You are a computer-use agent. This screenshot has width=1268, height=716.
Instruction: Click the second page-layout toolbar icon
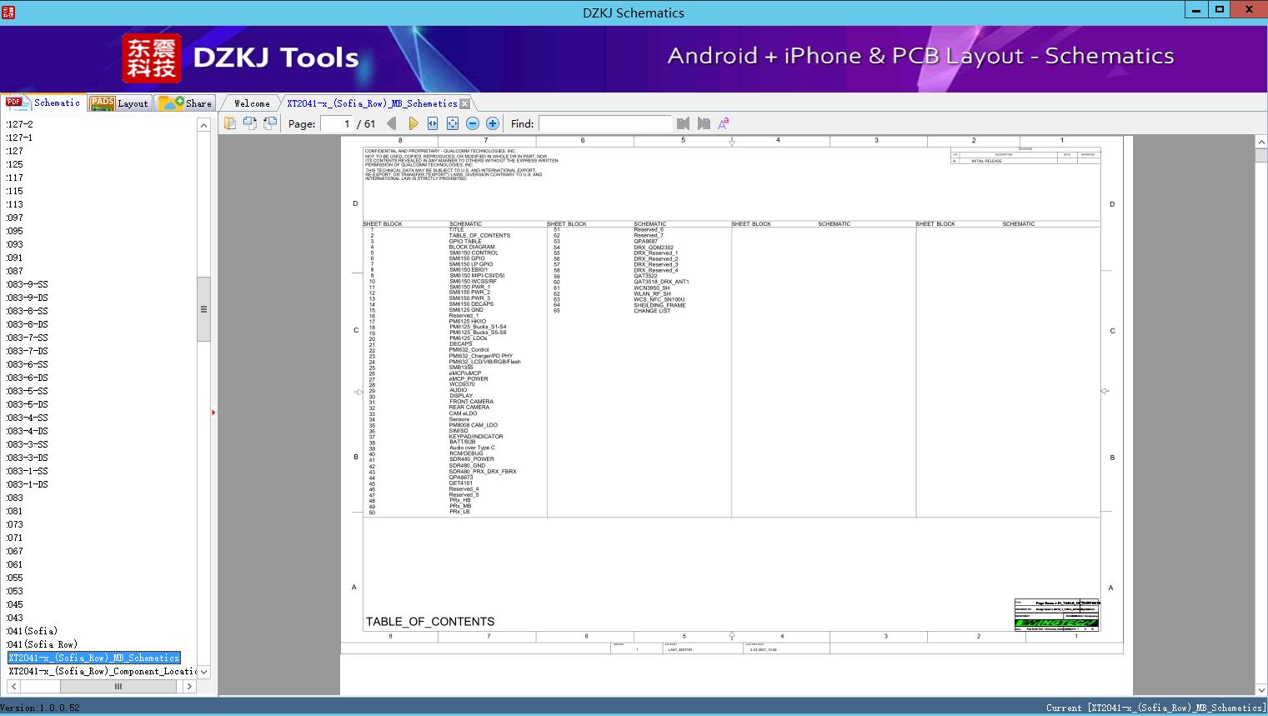pyautogui.click(x=250, y=123)
